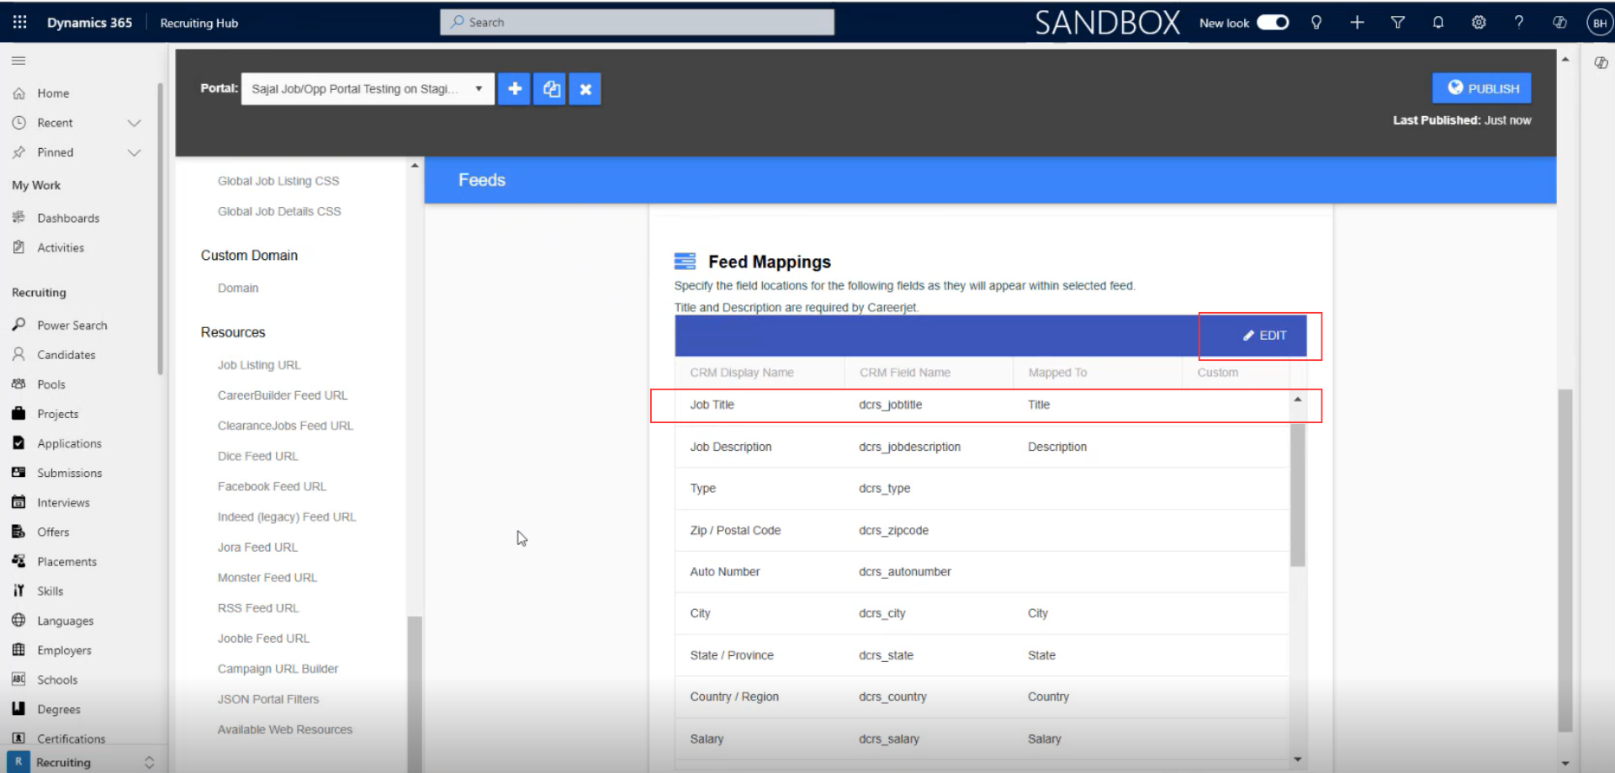The width and height of the screenshot is (1615, 773).
Task: Click in the top Search box
Action: click(x=637, y=23)
